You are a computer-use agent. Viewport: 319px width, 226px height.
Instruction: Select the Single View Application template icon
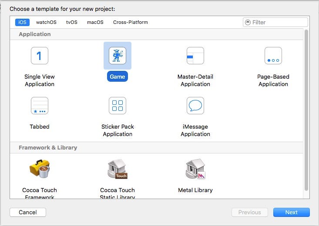coord(40,56)
